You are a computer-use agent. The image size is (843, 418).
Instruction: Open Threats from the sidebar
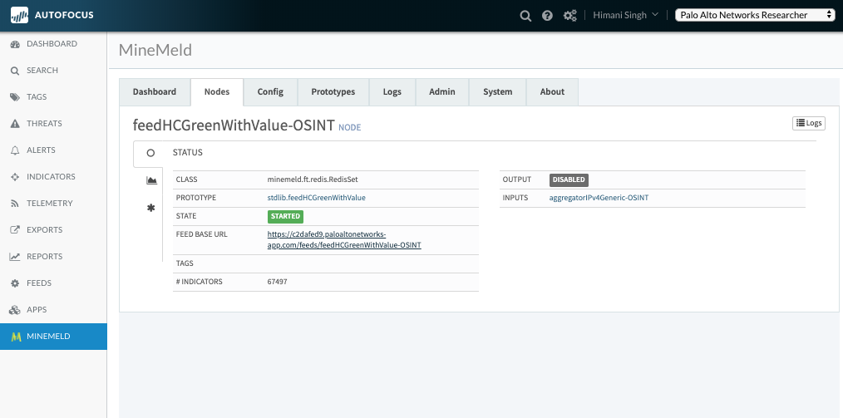(x=44, y=124)
